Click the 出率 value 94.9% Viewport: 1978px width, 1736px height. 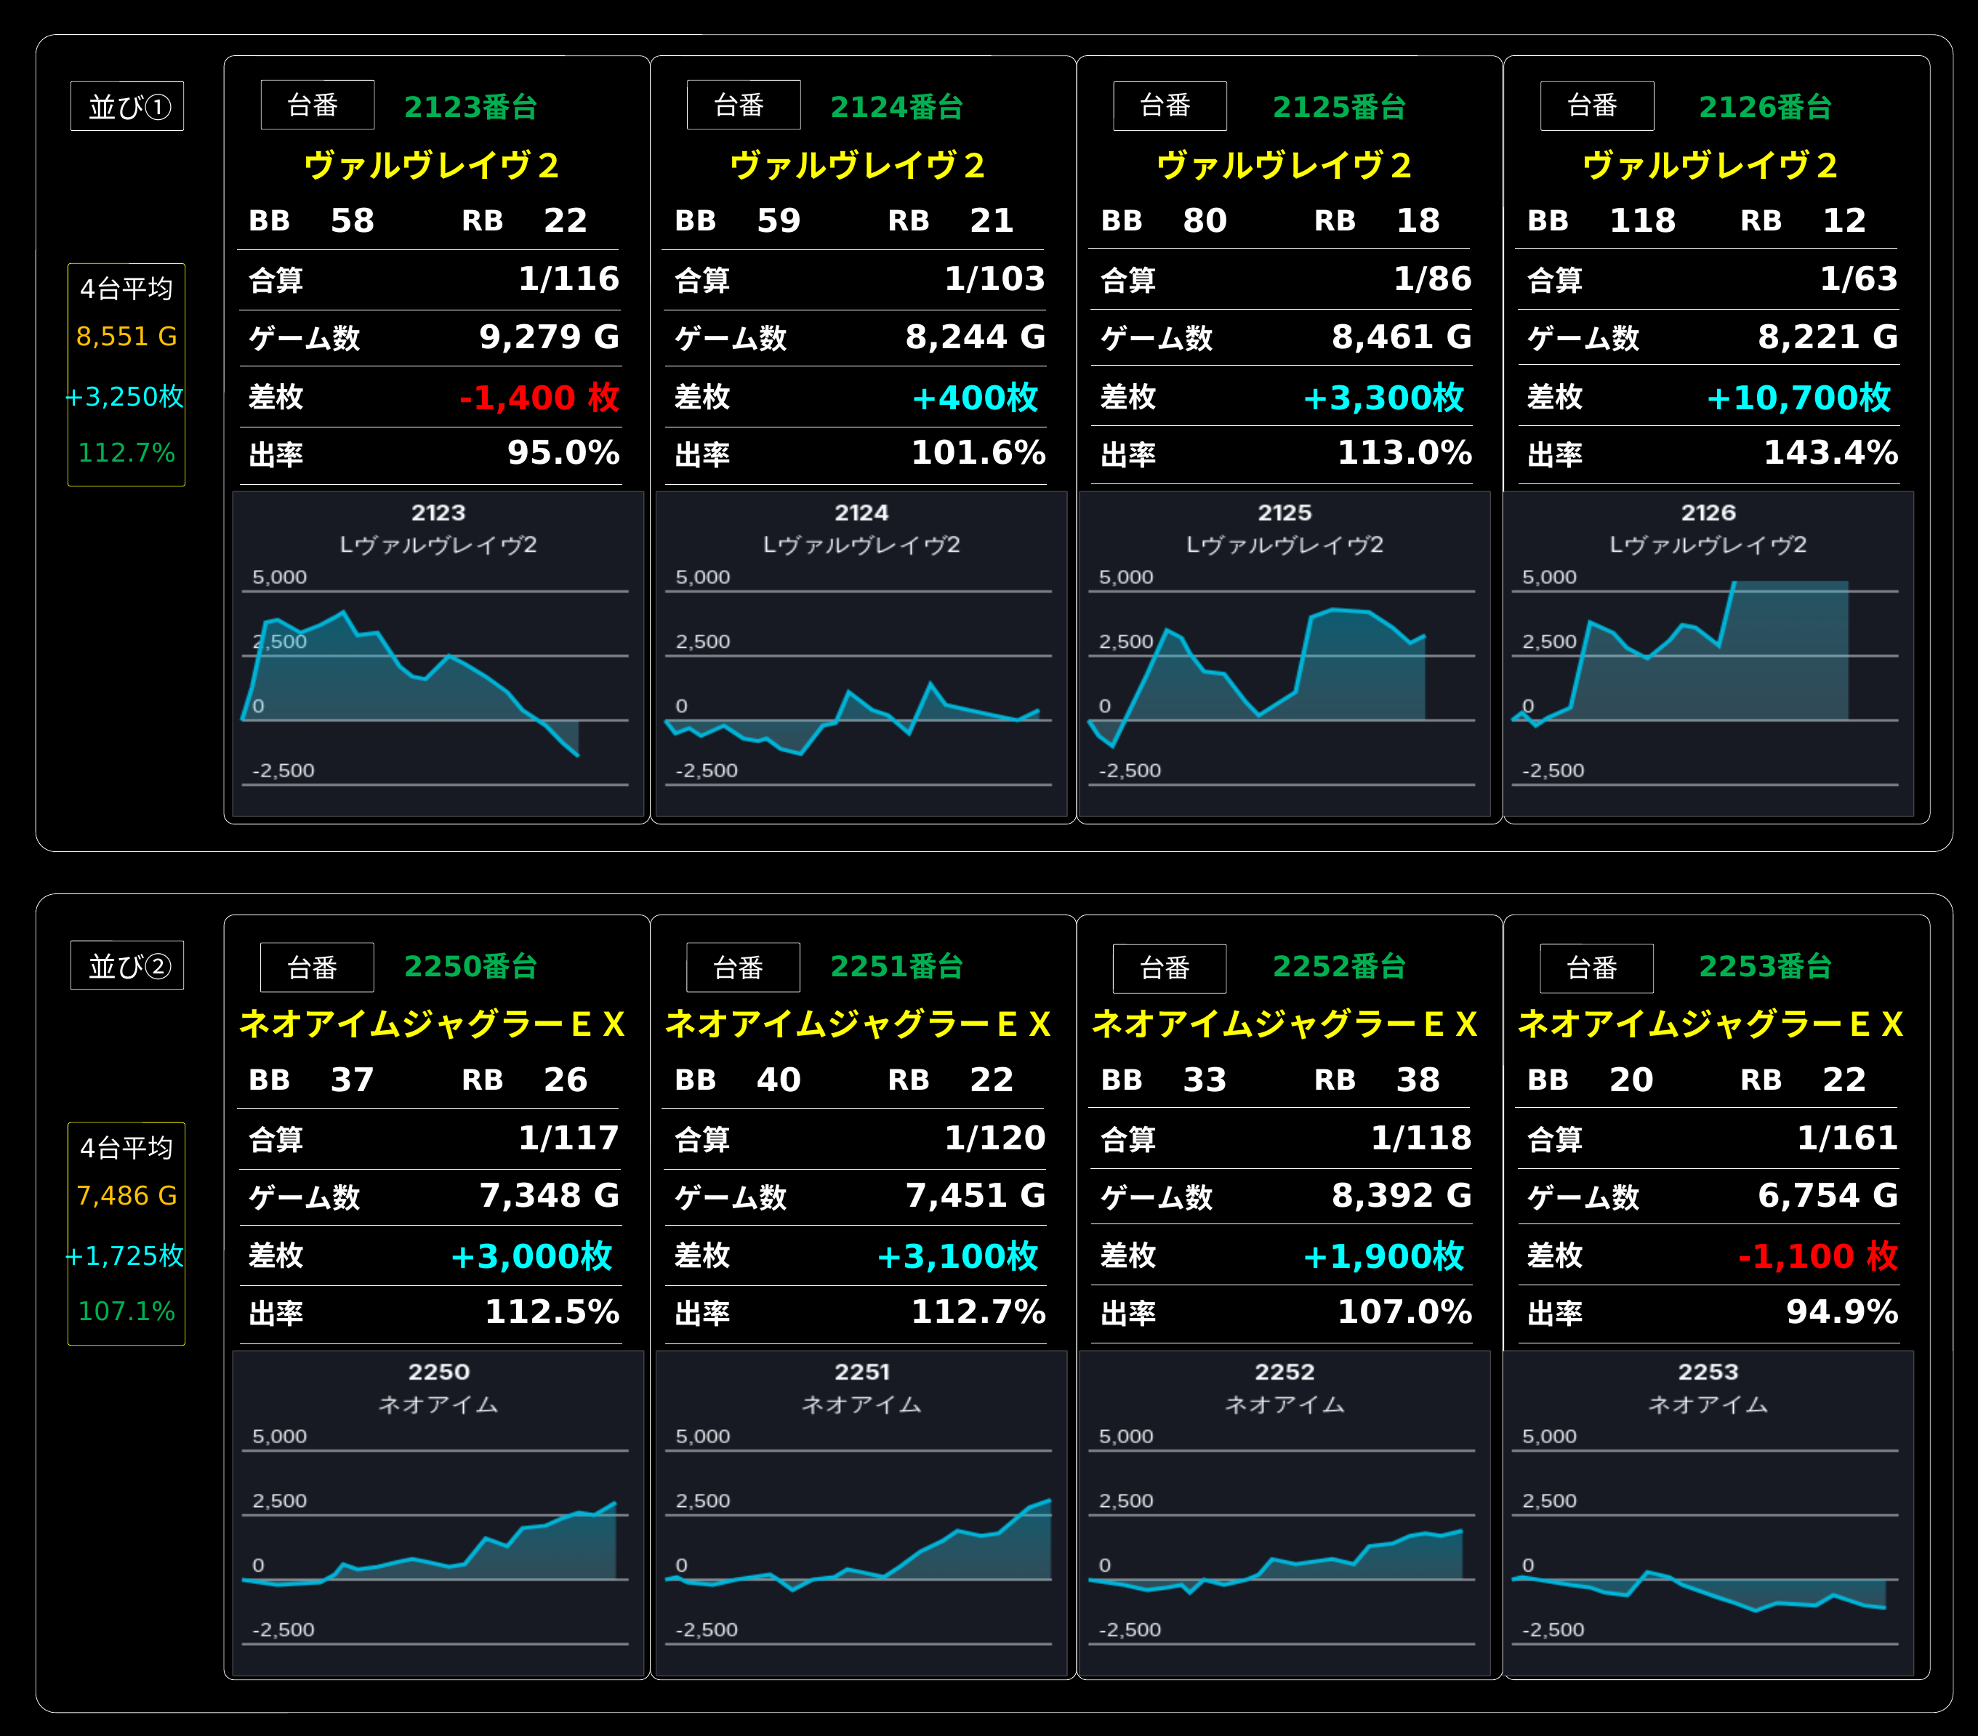pos(1841,1312)
